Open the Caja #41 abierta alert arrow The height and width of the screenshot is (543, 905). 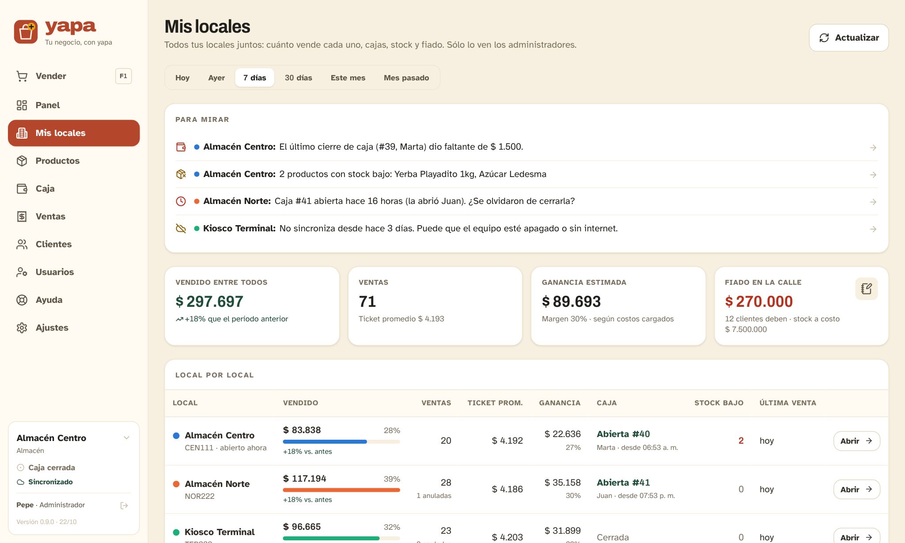tap(873, 202)
